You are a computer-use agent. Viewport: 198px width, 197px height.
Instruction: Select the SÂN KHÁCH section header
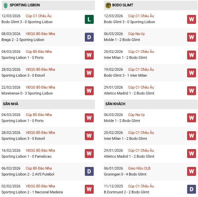click(x=115, y=104)
